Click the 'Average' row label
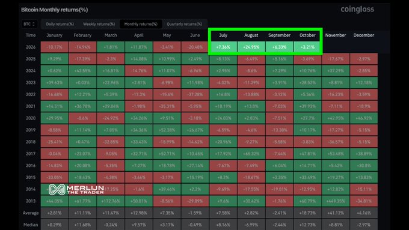 pos(31,213)
